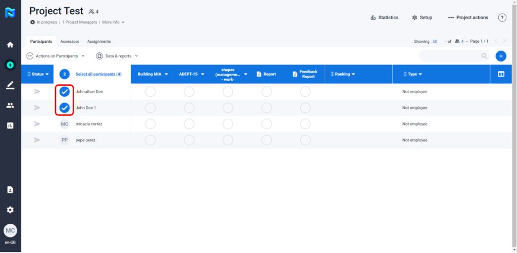517x253 pixels.
Task: Switch to the Assignments tab
Action: [x=99, y=41]
